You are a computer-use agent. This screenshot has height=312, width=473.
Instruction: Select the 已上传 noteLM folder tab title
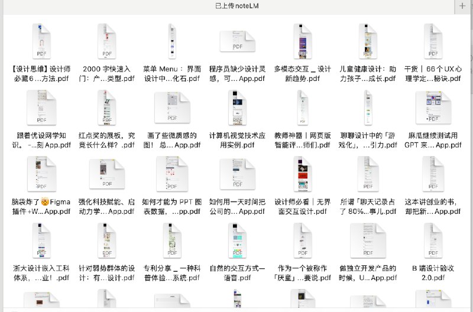(x=237, y=6)
